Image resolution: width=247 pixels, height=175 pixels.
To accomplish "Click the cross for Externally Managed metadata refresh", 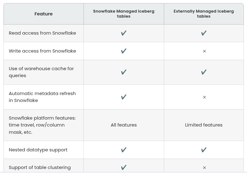I will coord(204,97).
